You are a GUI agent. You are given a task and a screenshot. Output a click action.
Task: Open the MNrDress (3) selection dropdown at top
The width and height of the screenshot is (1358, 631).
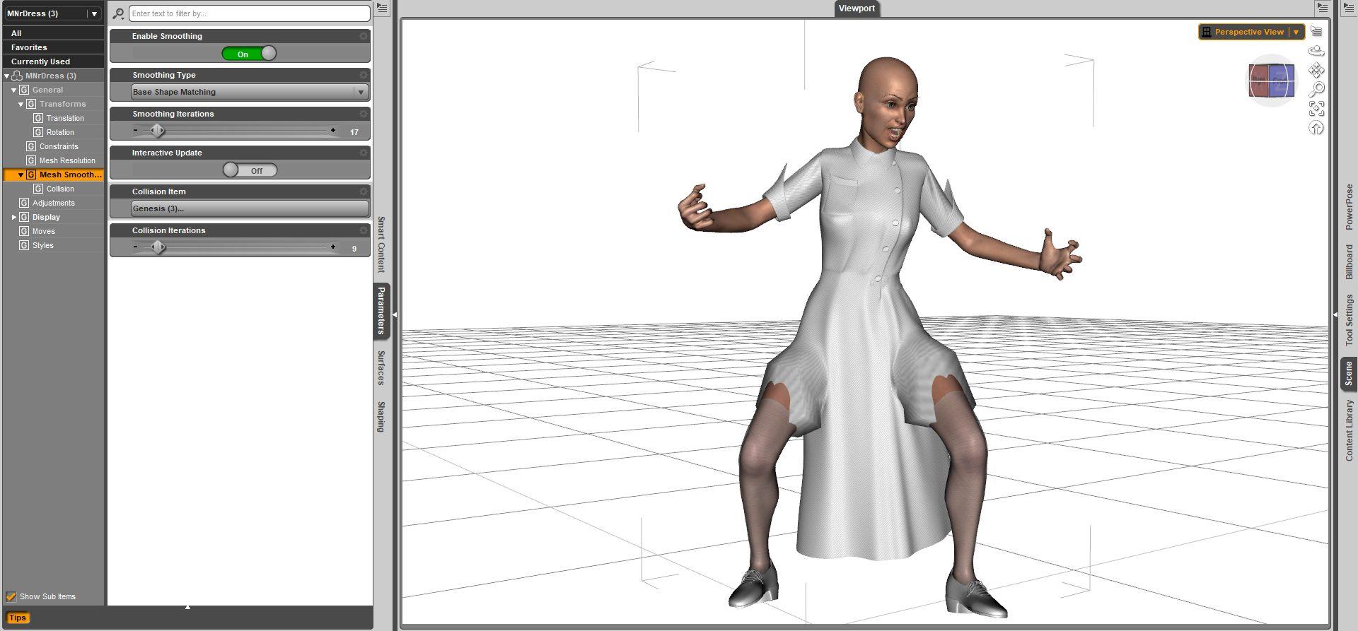tap(53, 13)
